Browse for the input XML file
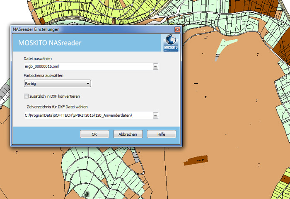290x199 pixels. (x=156, y=66)
